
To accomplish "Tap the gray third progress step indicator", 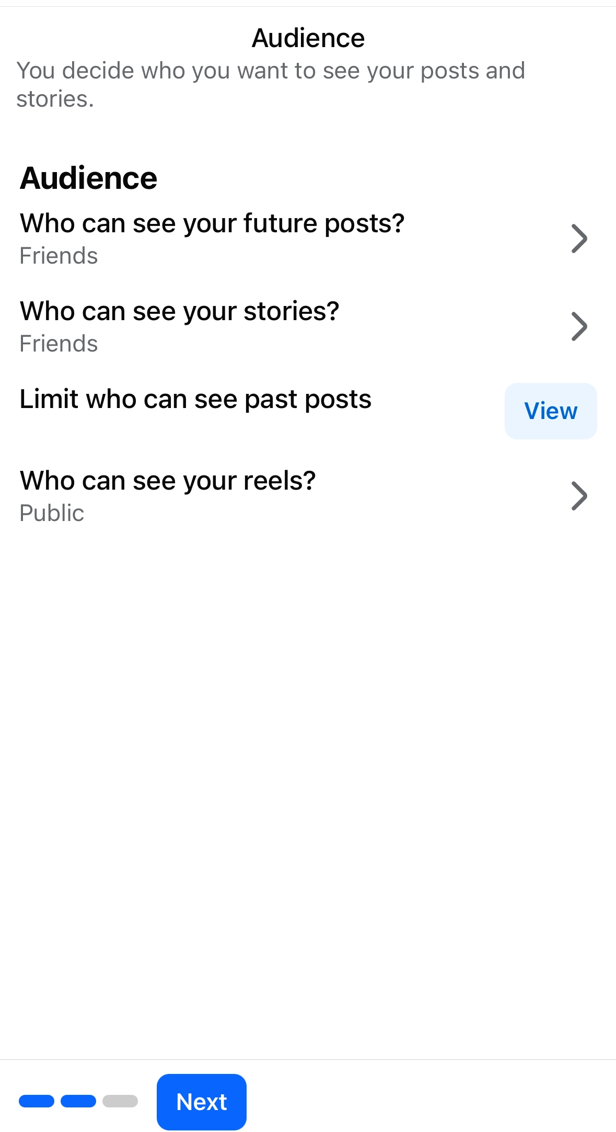I will tap(120, 1101).
